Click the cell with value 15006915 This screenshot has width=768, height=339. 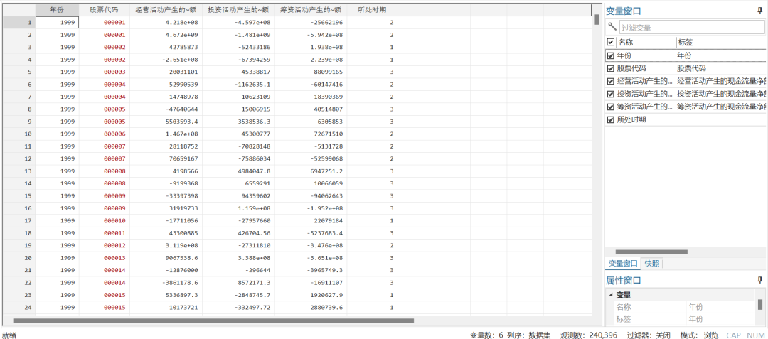238,109
